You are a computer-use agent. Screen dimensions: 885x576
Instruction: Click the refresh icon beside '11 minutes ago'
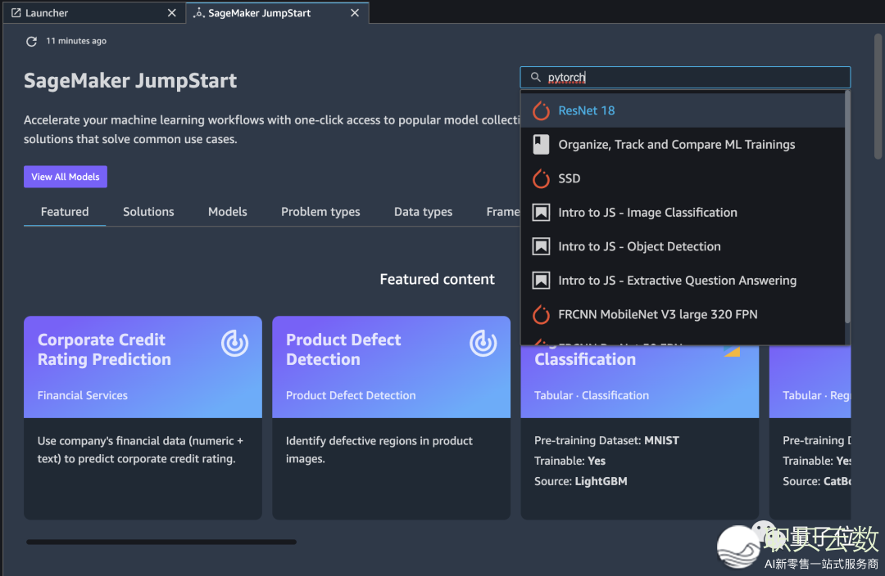32,41
